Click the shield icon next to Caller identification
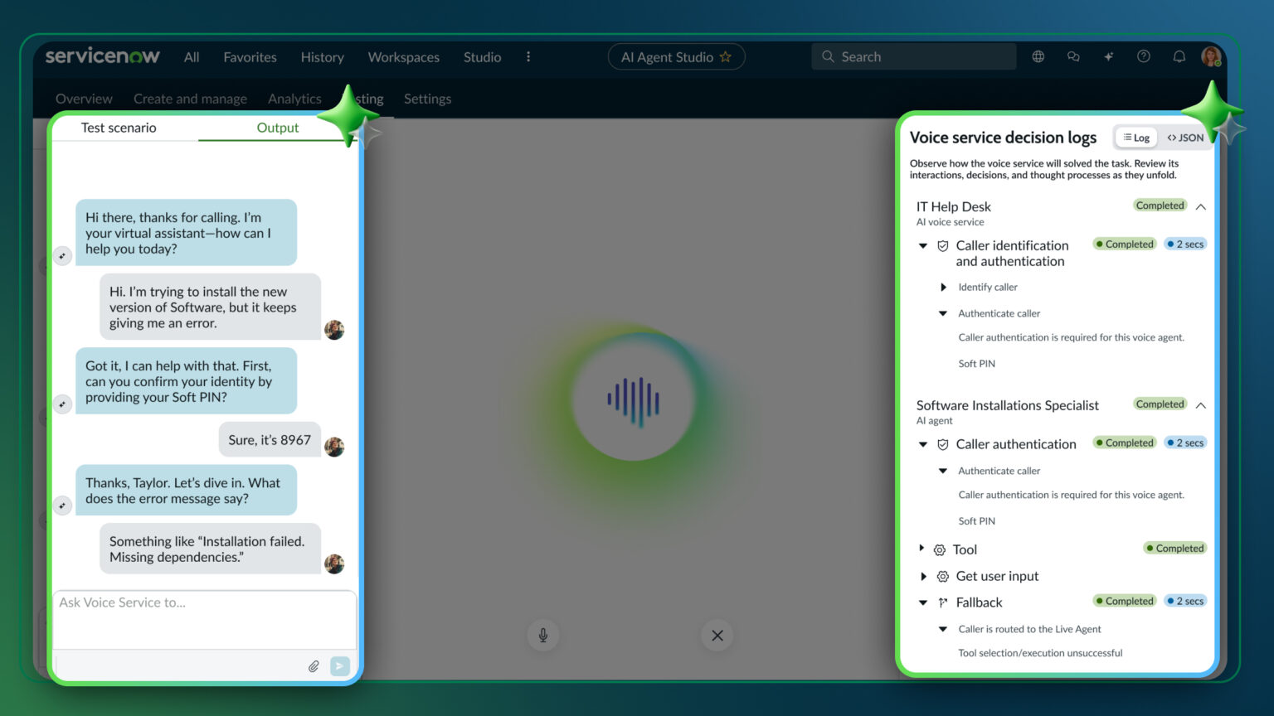Screen dimensions: 1274x716 [943, 245]
